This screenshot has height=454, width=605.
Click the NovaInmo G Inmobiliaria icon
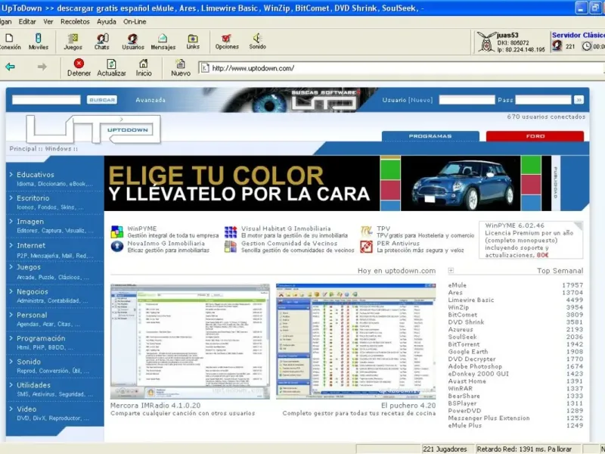[x=117, y=247]
